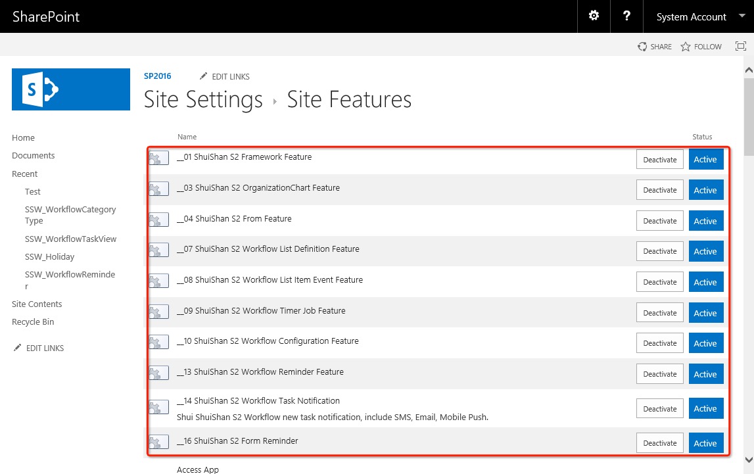754x474 pixels.
Task: Open the SSW_Holiday list link
Action: [49, 256]
